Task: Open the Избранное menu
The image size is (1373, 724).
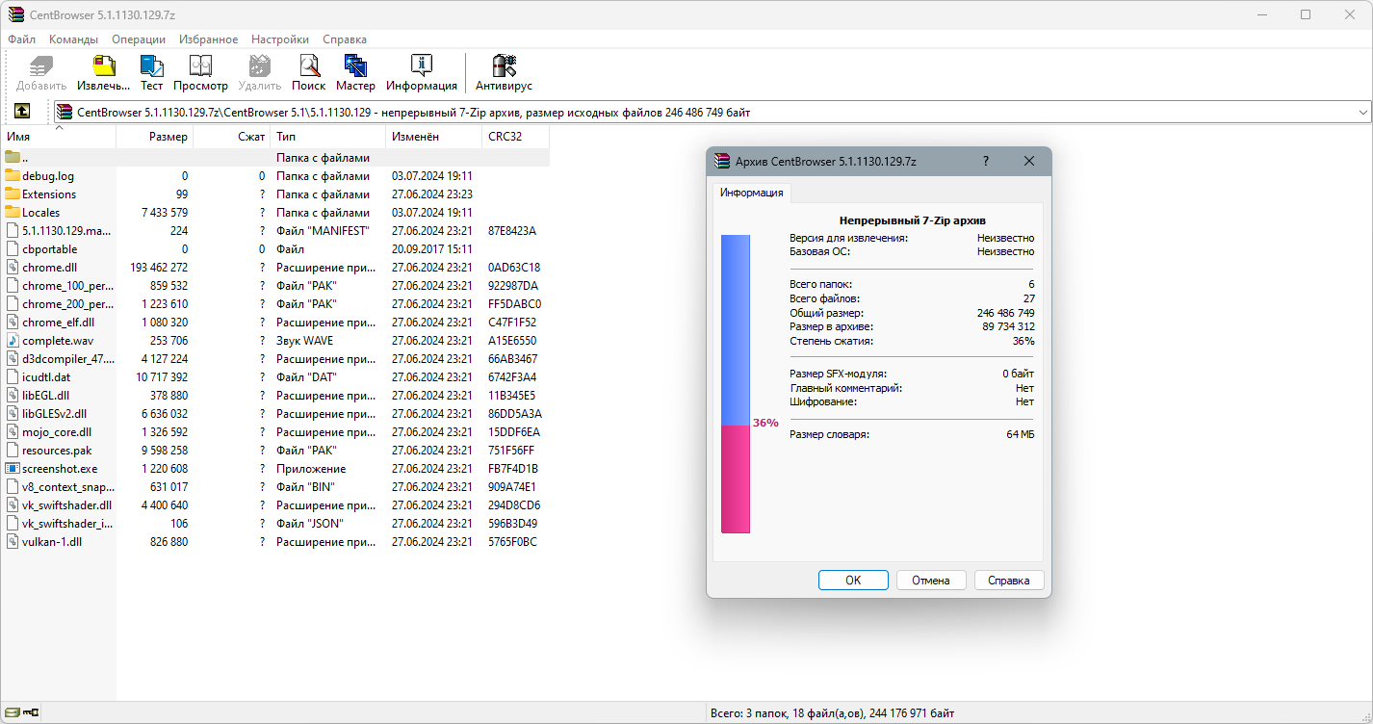Action: [x=208, y=39]
